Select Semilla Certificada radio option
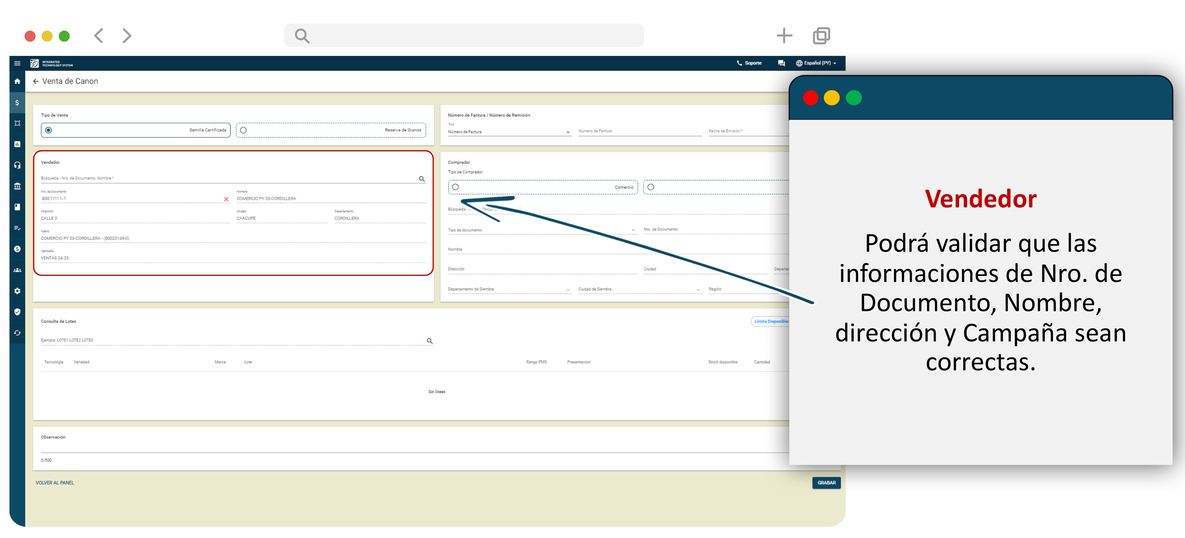 point(48,130)
